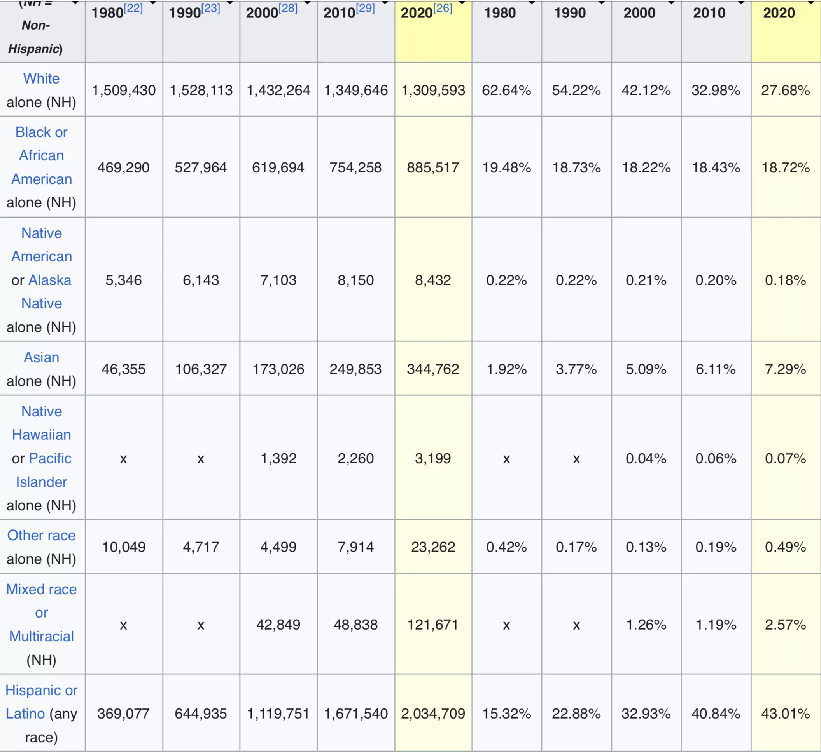Open citation [26] beside 2020
This screenshot has width=821, height=752.
pos(443,9)
